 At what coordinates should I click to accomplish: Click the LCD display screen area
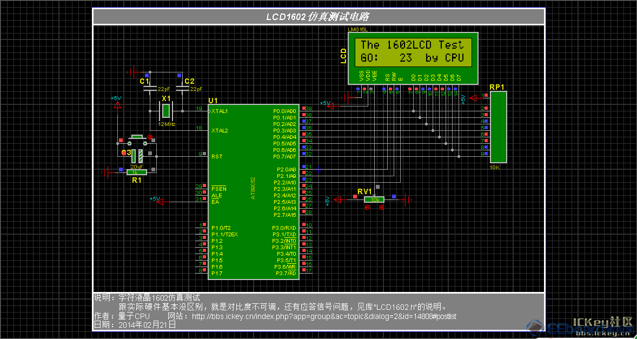(413, 52)
